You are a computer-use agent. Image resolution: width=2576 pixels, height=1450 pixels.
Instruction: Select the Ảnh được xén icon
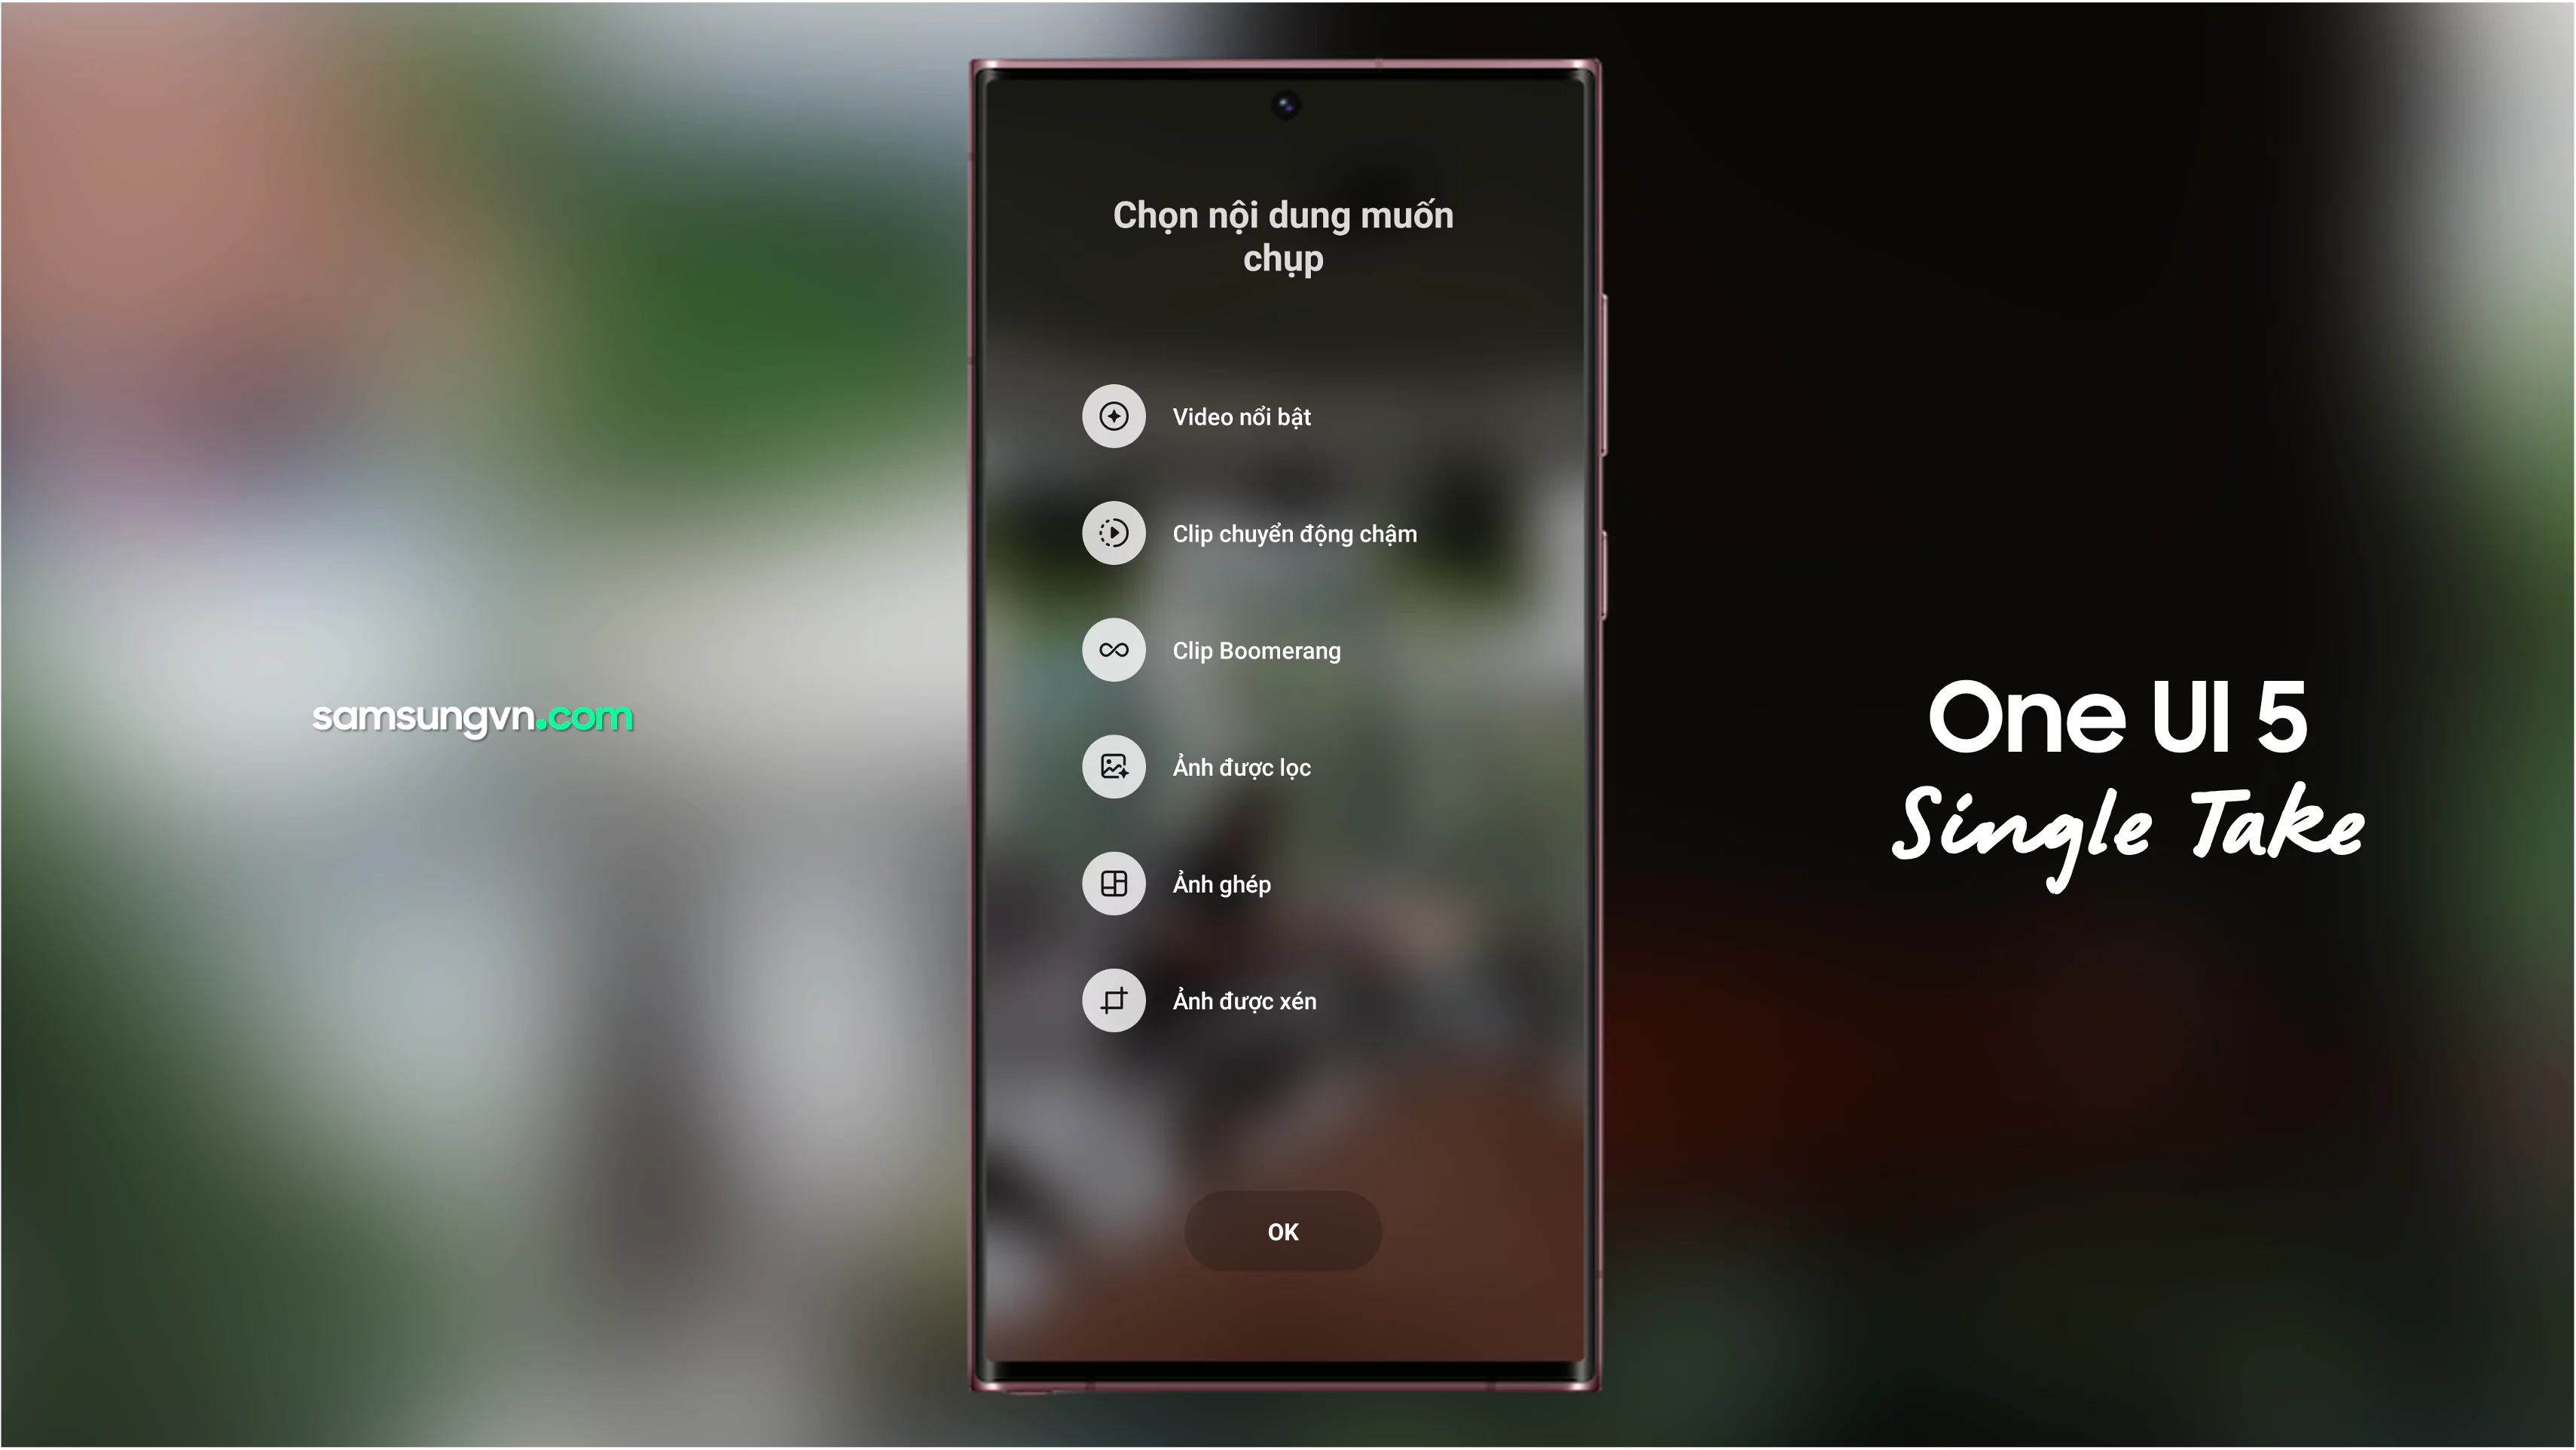(1113, 999)
